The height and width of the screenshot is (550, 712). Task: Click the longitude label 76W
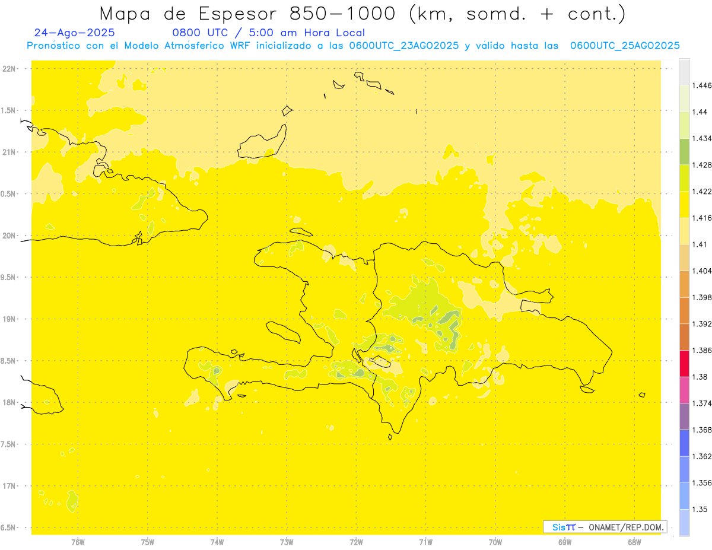[x=78, y=542]
